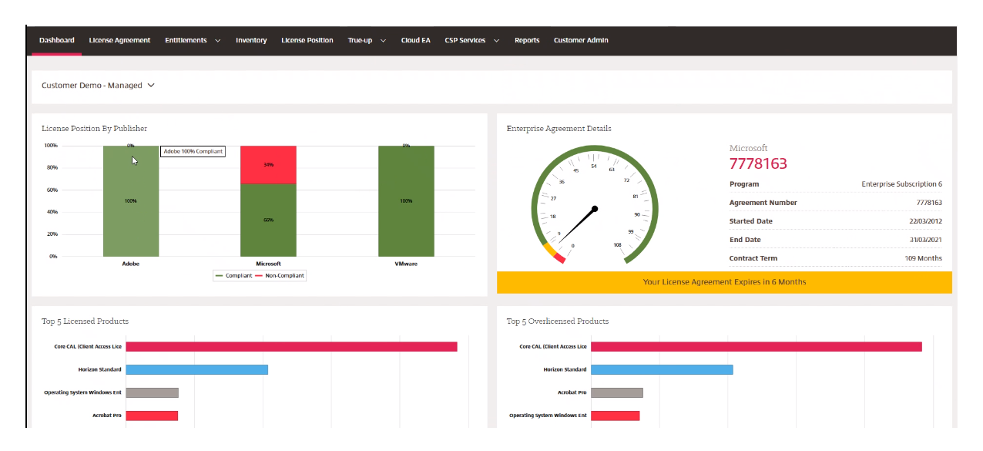Select the Adobe 100% compliant bar

[131, 200]
